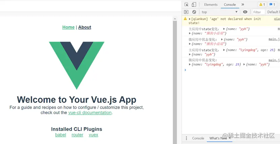Click the "Welcome to Your Vue.js App" heading
This screenshot has width=280, height=144.
click(x=76, y=100)
